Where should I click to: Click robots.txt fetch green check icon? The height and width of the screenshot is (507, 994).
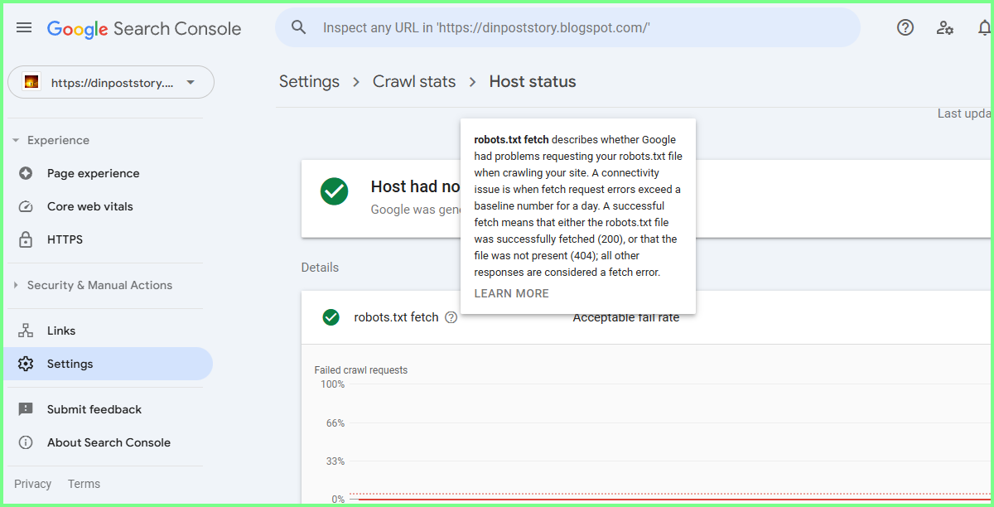[x=331, y=317]
